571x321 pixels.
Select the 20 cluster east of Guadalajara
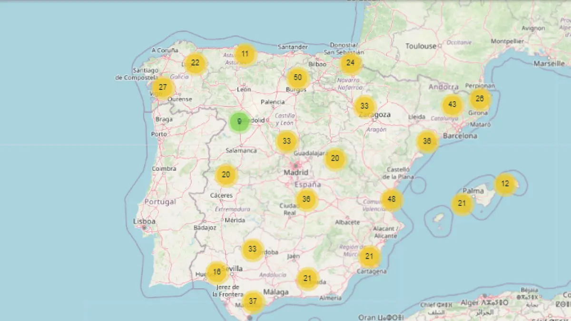335,158
